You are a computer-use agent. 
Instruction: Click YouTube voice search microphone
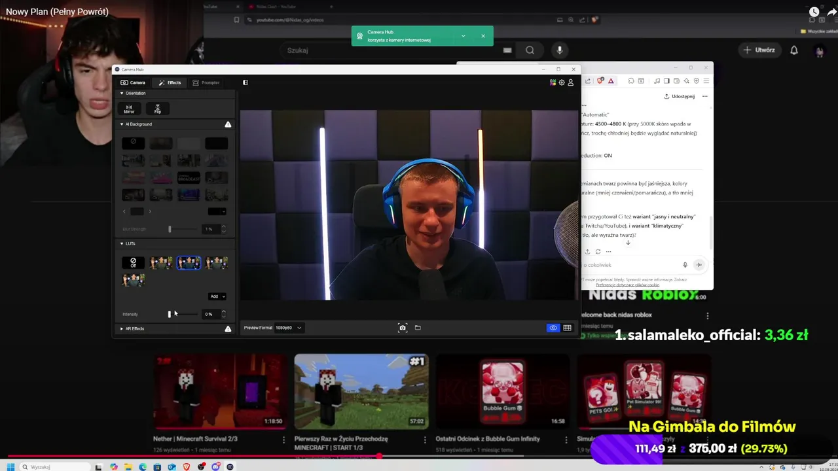coord(559,50)
